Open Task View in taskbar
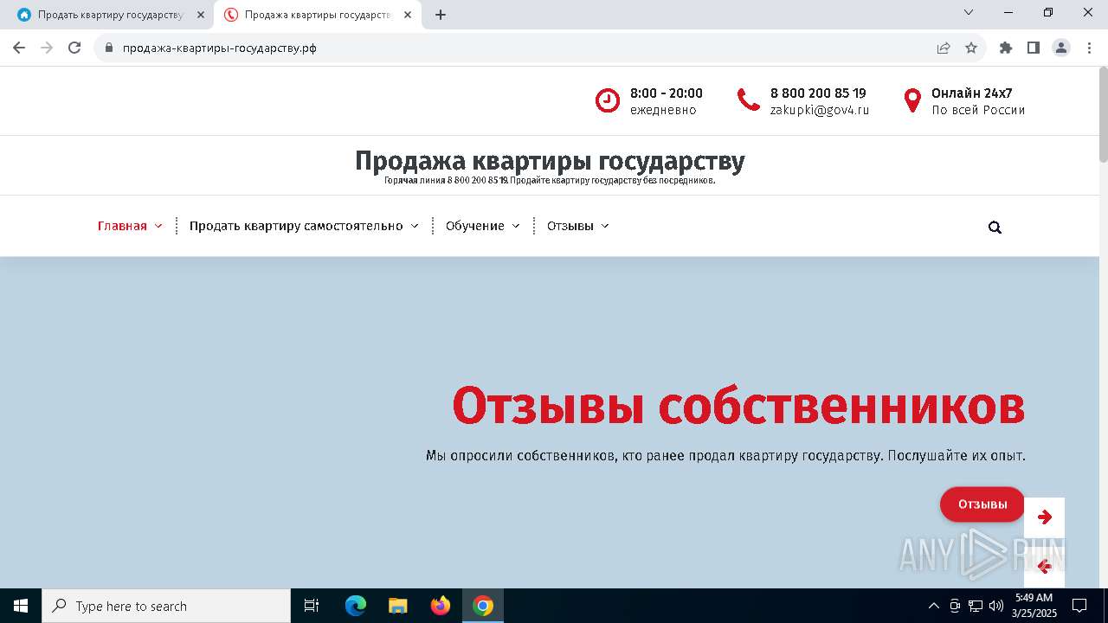 [312, 606]
